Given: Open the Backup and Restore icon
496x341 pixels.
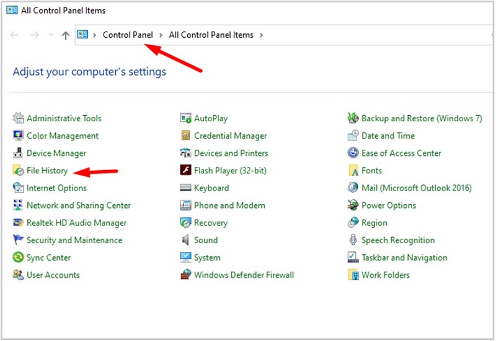Looking at the screenshot, I should (353, 118).
